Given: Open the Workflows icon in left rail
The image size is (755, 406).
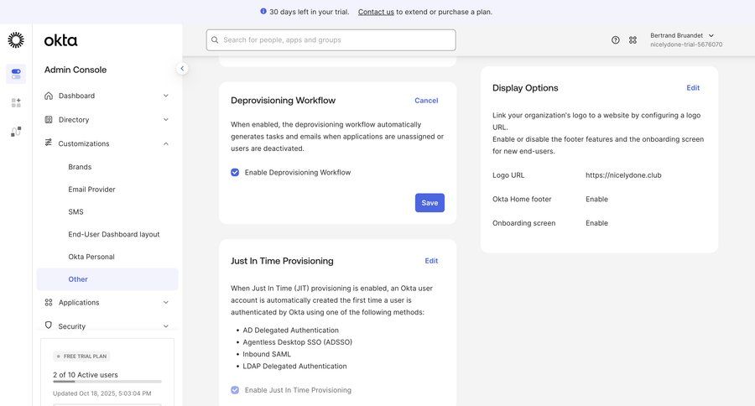Looking at the screenshot, I should pyautogui.click(x=16, y=132).
